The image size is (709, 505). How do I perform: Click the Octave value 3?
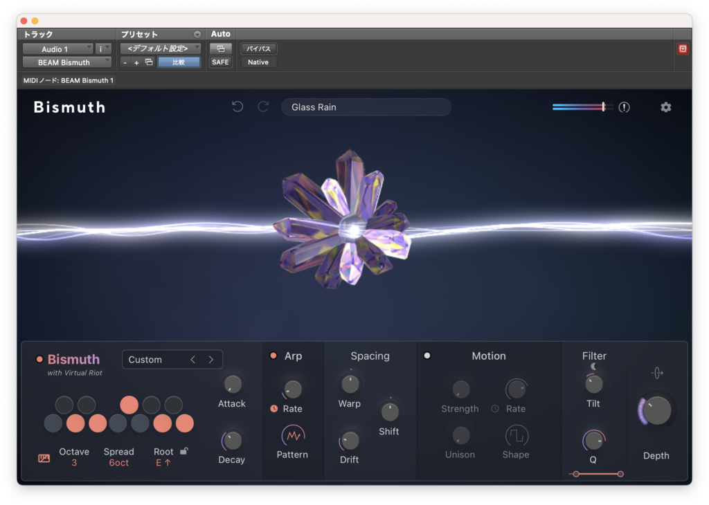[74, 463]
